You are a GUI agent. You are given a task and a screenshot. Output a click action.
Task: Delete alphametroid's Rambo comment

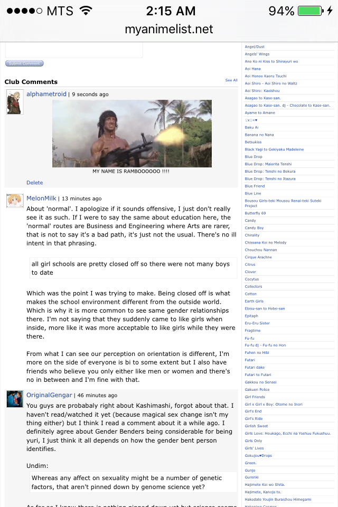[35, 182]
